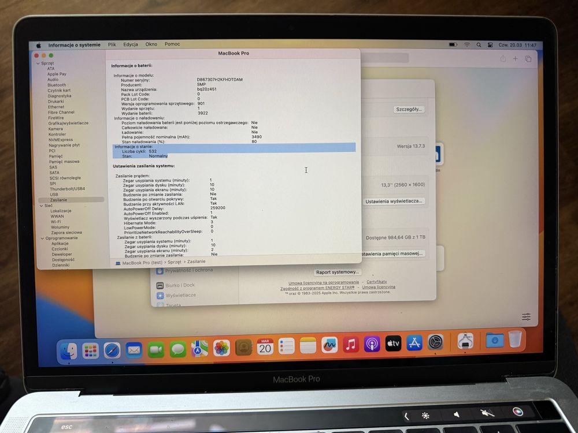Select Wi-Fi under Sieć
This screenshot has width=578, height=433.
pos(55,222)
